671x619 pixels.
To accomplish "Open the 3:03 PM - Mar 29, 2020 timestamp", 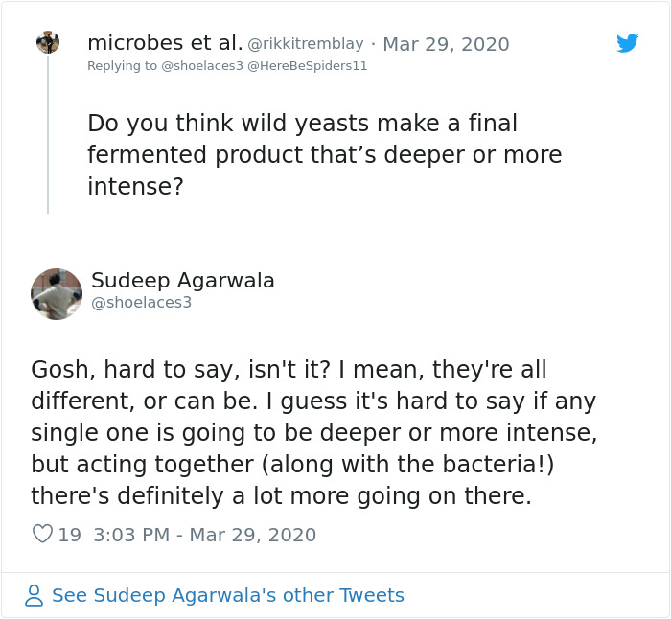I will pyautogui.click(x=204, y=535).
